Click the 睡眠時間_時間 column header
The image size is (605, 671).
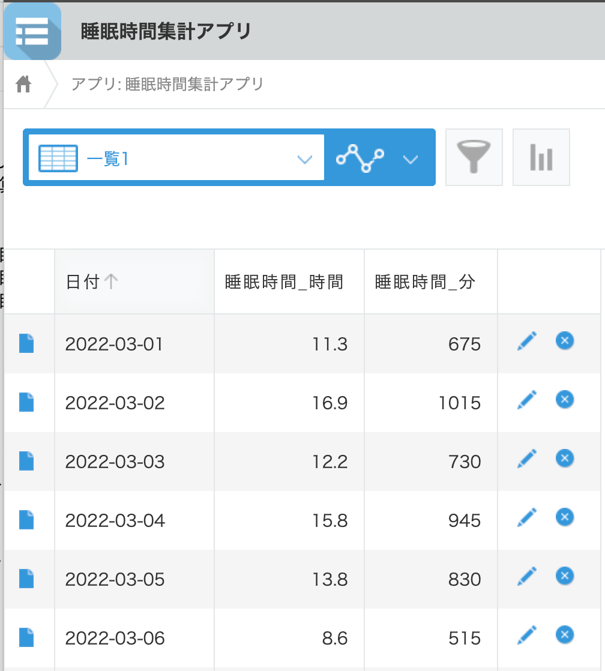pyautogui.click(x=284, y=282)
